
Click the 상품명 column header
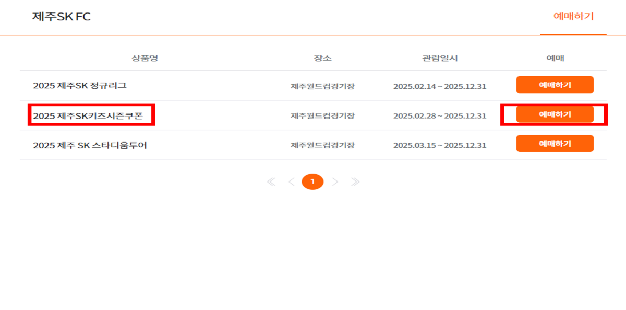(145, 58)
